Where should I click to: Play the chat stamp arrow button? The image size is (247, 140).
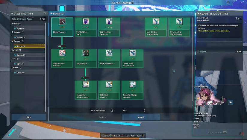pyautogui.click(x=231, y=102)
